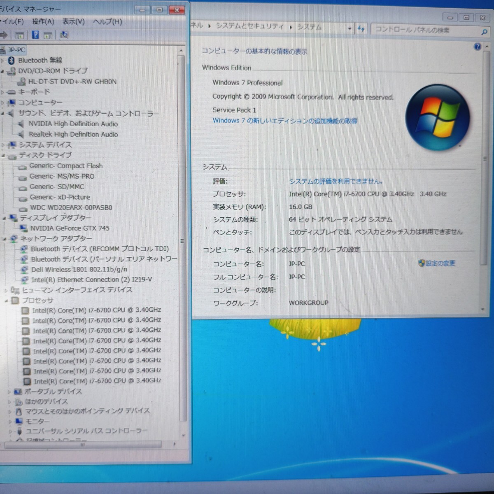494x494 pixels.
Task: Click the Generic- Compact Flash disk icon
Action: pyautogui.click(x=22, y=166)
